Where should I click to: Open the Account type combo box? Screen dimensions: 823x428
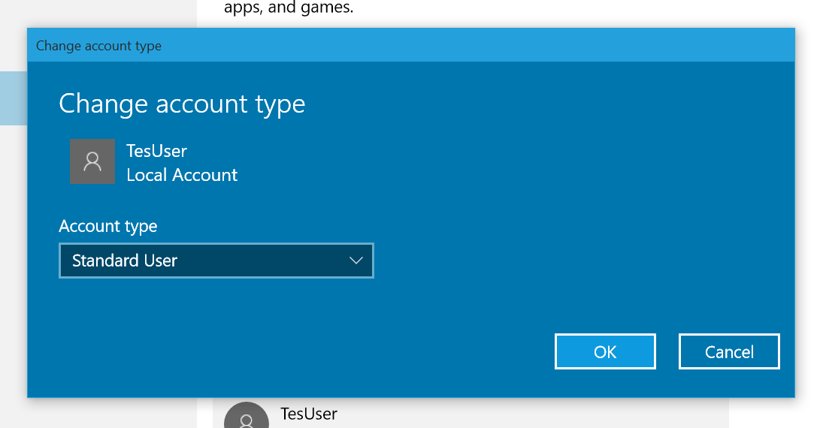(216, 261)
